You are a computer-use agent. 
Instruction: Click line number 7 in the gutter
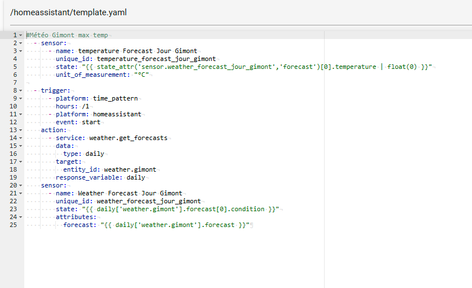[x=15, y=82]
